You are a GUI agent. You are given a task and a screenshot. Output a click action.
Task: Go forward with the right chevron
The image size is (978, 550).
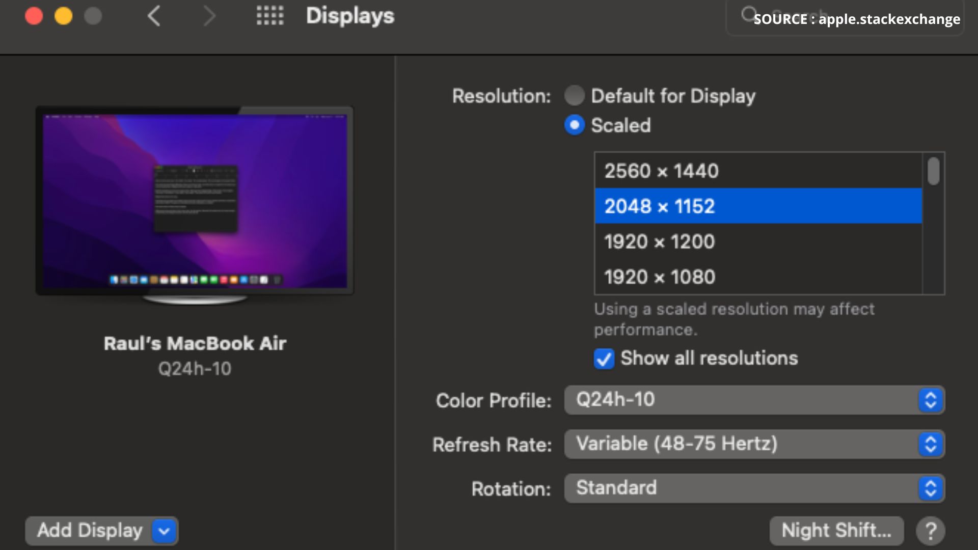(x=209, y=16)
